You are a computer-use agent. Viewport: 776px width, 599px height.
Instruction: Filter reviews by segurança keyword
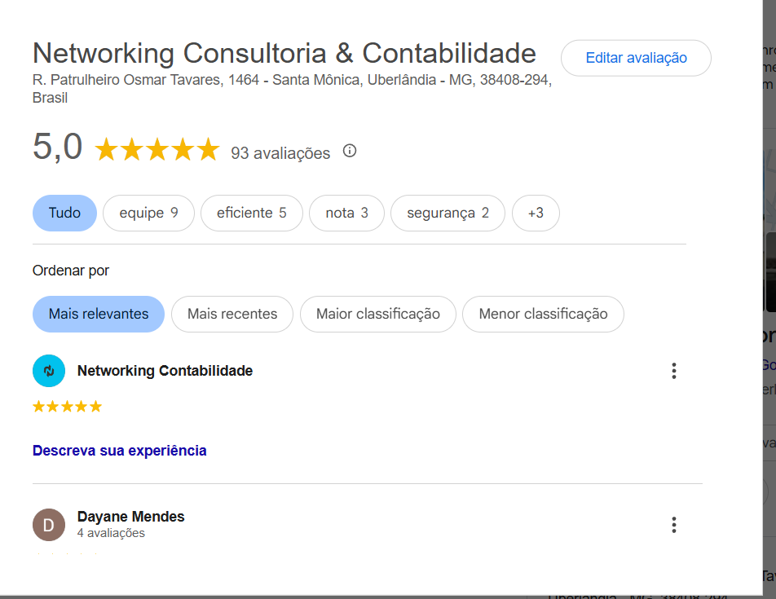point(448,214)
